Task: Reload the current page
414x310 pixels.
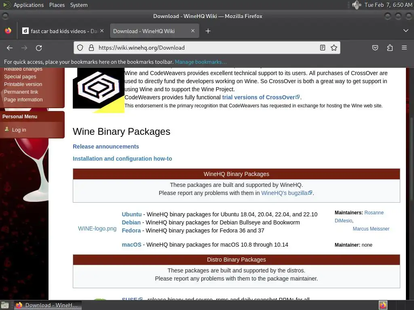Action: (39, 48)
